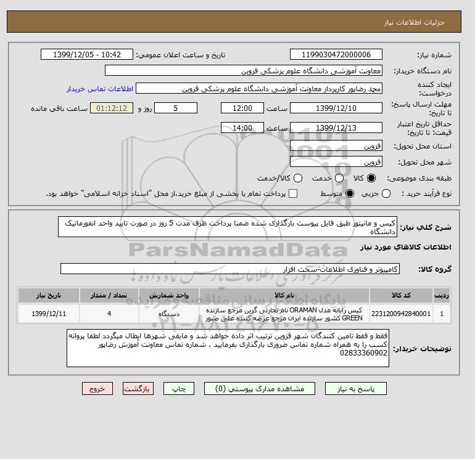Click product code 2231200942840001 cell
The image size is (475, 459).
coord(401,314)
